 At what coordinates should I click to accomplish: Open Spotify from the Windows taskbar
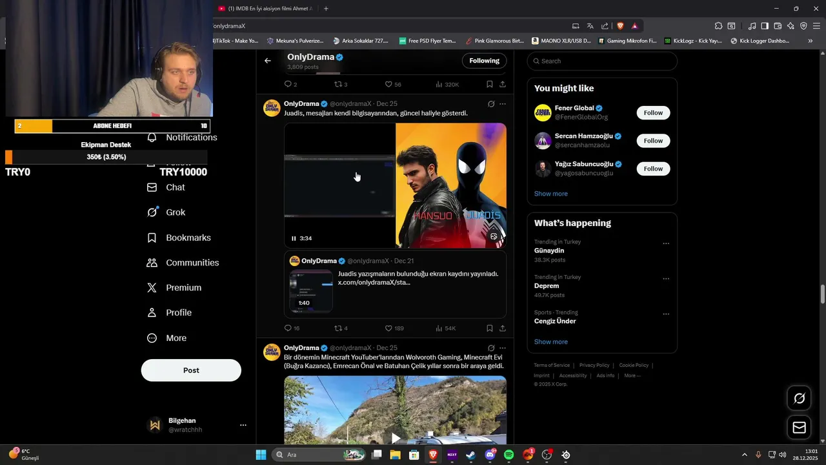coord(509,455)
